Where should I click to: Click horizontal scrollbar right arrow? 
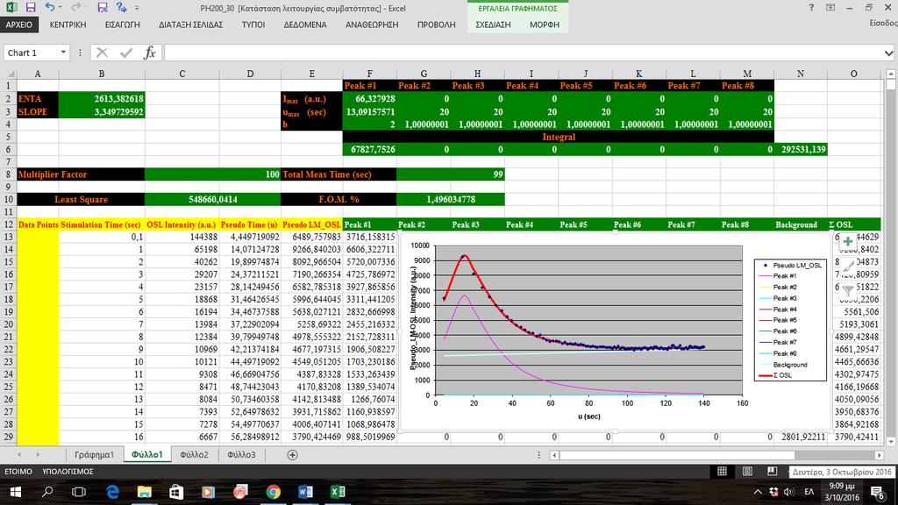click(879, 455)
